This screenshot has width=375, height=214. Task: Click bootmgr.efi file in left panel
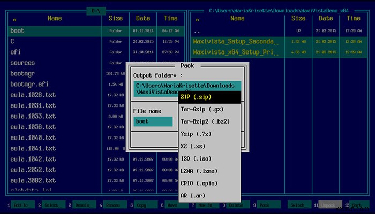pyautogui.click(x=29, y=85)
